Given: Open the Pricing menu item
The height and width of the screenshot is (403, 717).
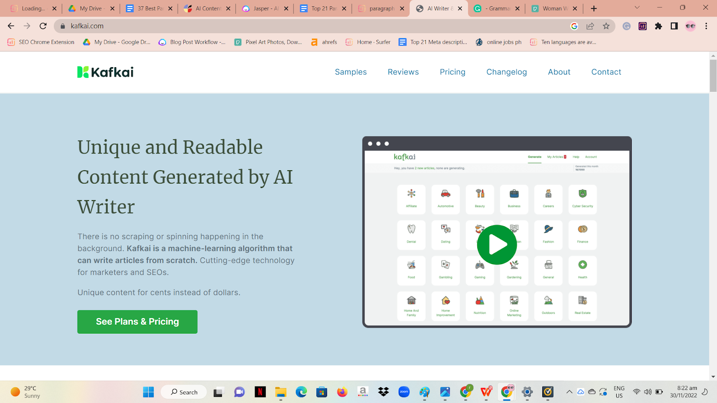Looking at the screenshot, I should 453,72.
